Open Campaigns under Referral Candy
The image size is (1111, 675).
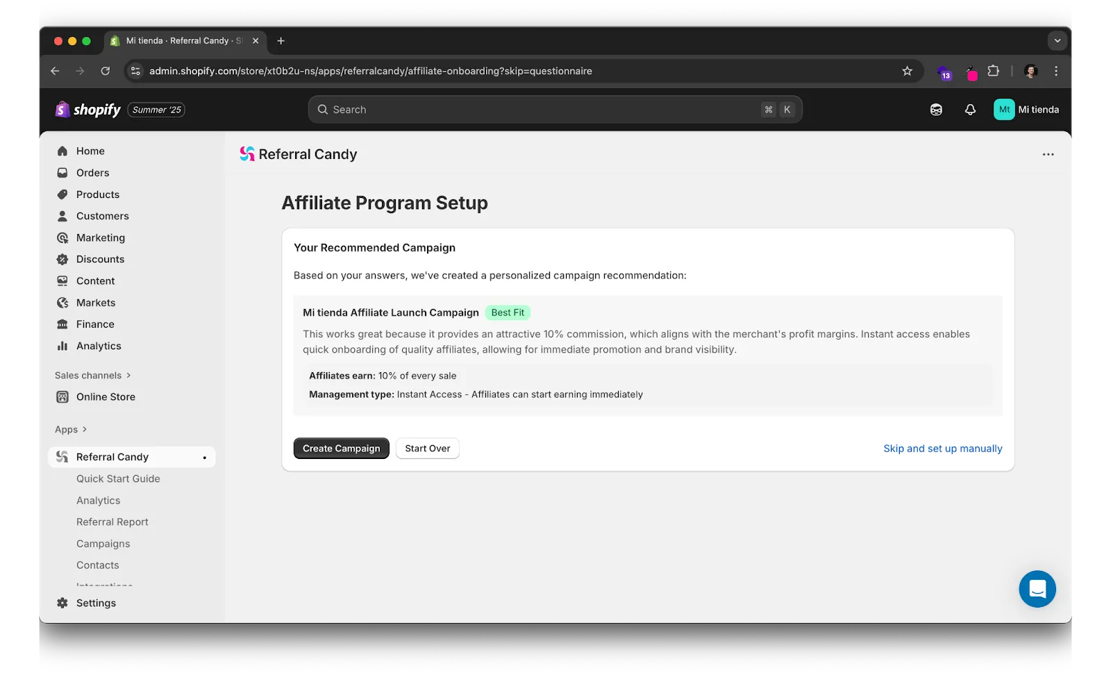pyautogui.click(x=103, y=543)
